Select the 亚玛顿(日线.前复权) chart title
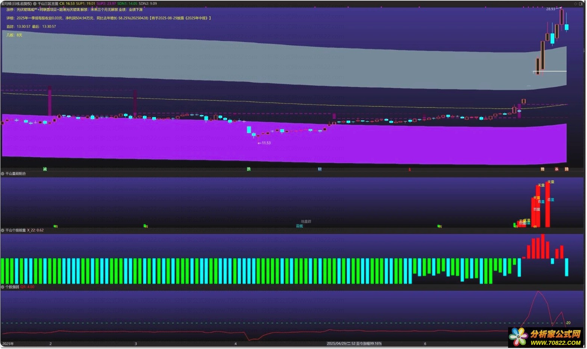This screenshot has width=587, height=349. point(16,4)
